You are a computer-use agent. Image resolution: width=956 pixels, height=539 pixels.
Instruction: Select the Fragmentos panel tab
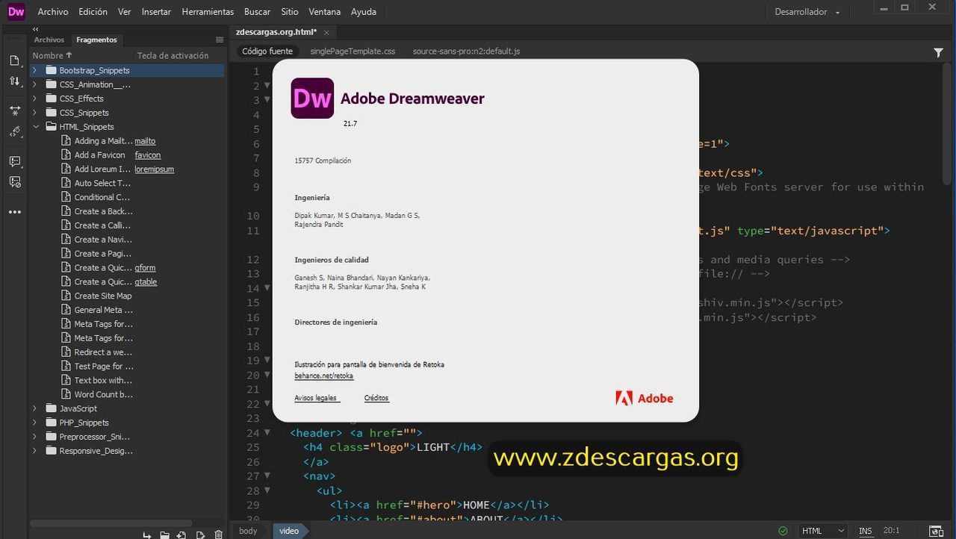point(96,40)
